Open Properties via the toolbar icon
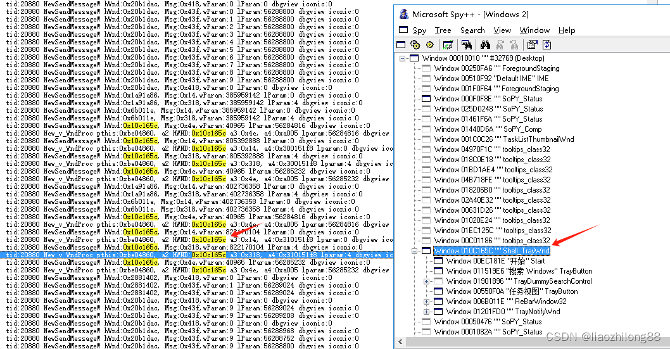This screenshot has height=349, width=670. pyautogui.click(x=532, y=44)
